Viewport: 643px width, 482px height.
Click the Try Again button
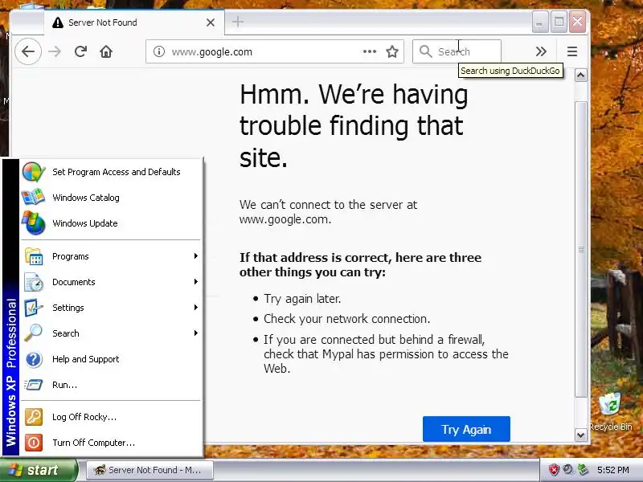pyautogui.click(x=466, y=429)
